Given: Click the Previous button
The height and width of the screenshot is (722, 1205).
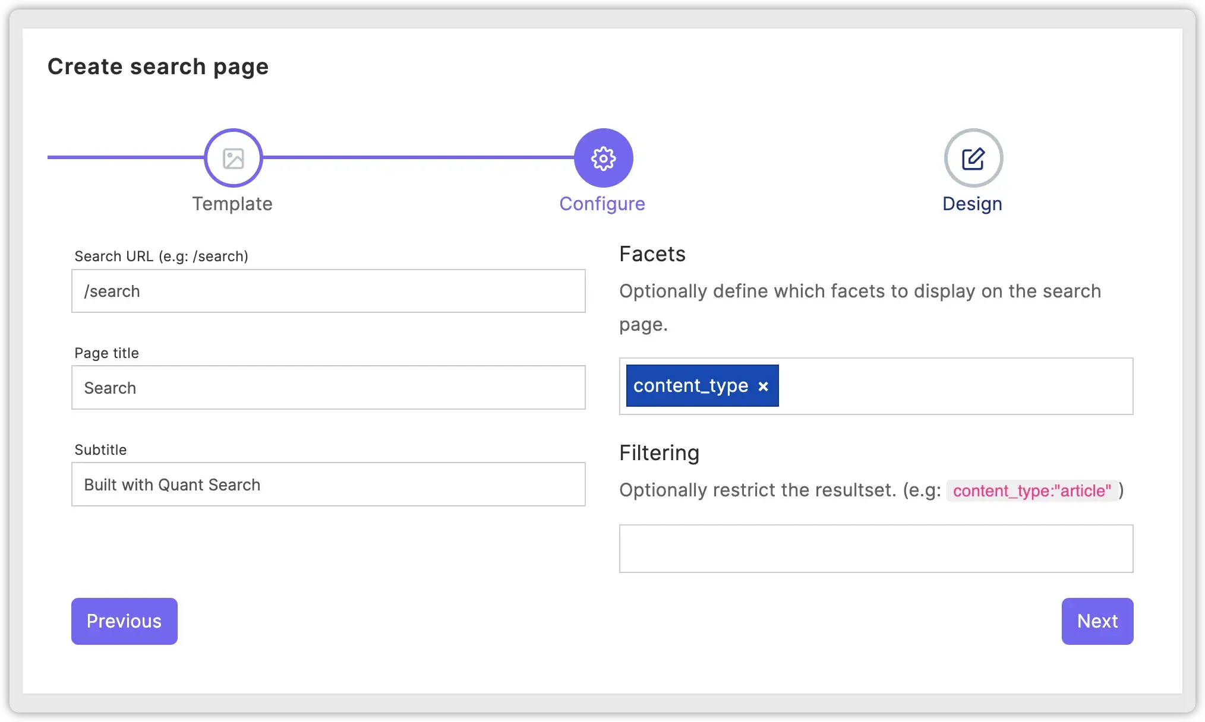Looking at the screenshot, I should [124, 621].
